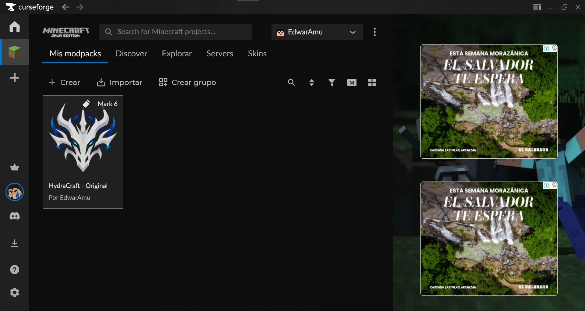585x311 pixels.
Task: Toggle the M modloader view icon
Action: (x=352, y=83)
